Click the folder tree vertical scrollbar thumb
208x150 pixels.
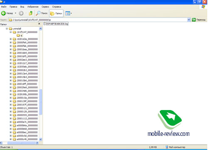click(41, 102)
